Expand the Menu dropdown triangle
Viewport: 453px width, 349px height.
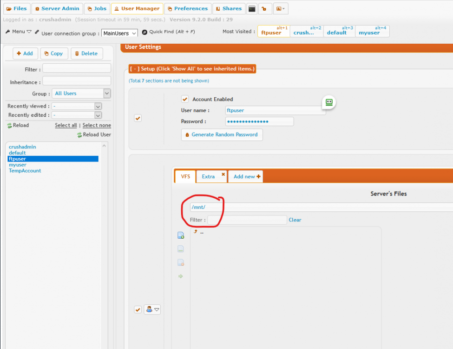[29, 32]
